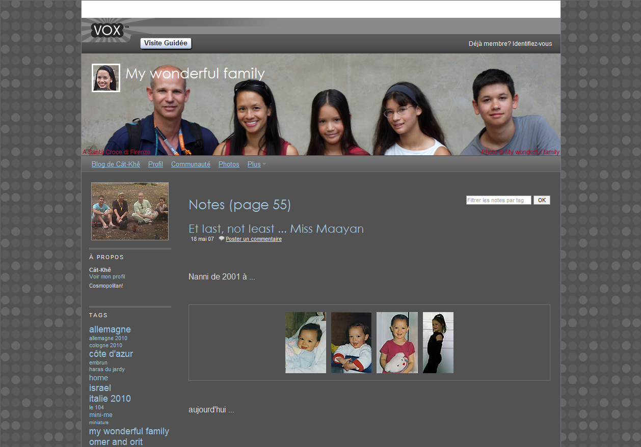Click the blog owner avatar in header
Viewport: 641px width, 447px height.
point(106,78)
